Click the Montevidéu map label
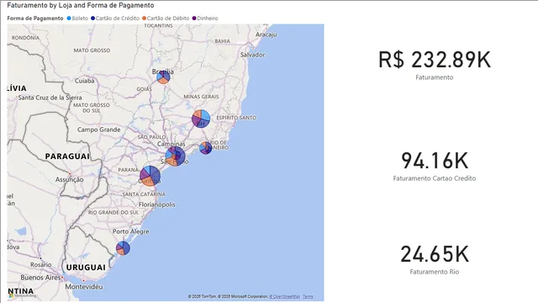 click(x=84, y=286)
